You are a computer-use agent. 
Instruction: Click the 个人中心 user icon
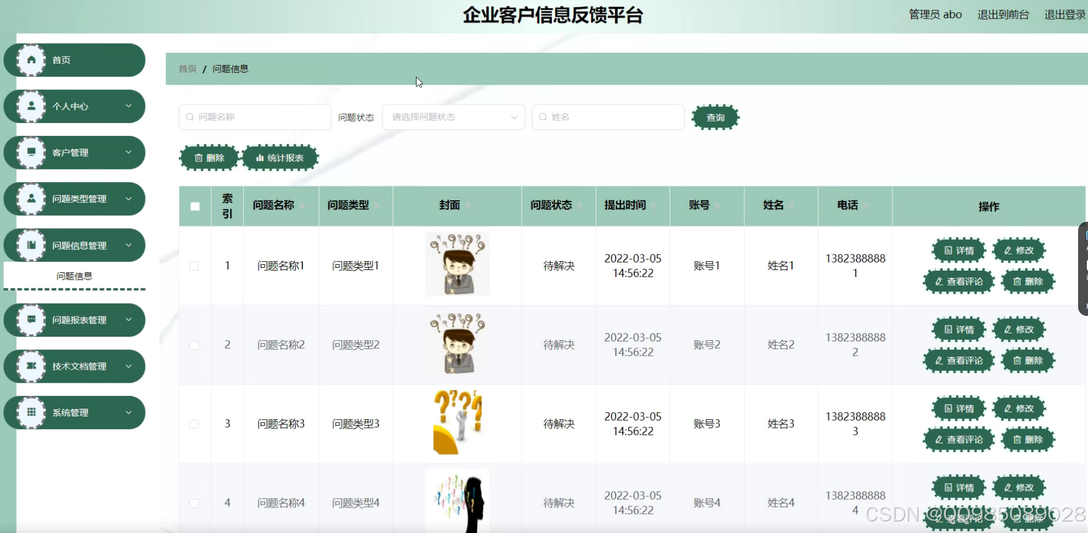point(31,106)
